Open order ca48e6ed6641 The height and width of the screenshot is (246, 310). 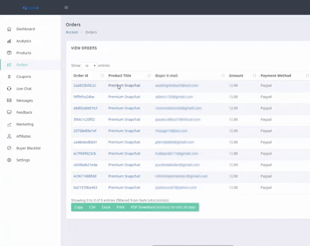[85, 142]
